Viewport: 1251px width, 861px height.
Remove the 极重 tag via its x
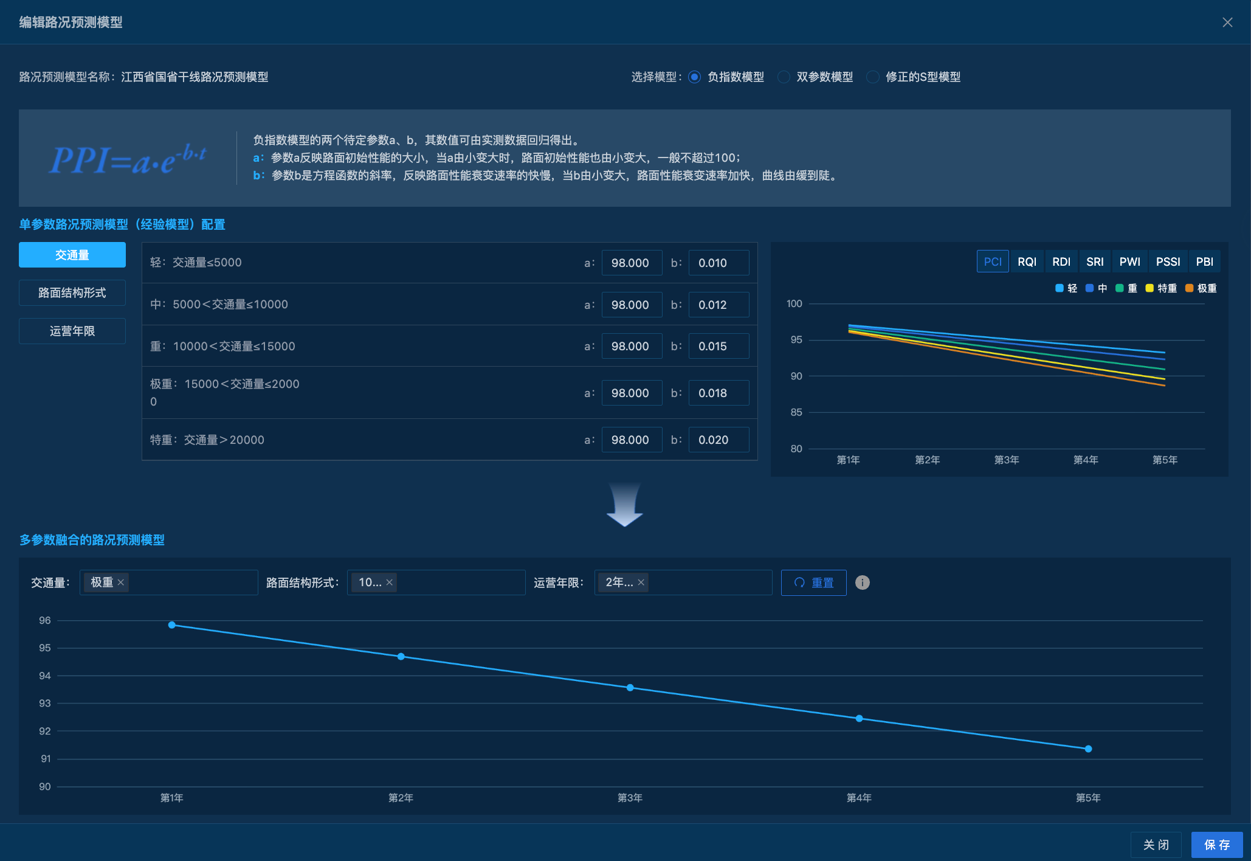pos(121,583)
